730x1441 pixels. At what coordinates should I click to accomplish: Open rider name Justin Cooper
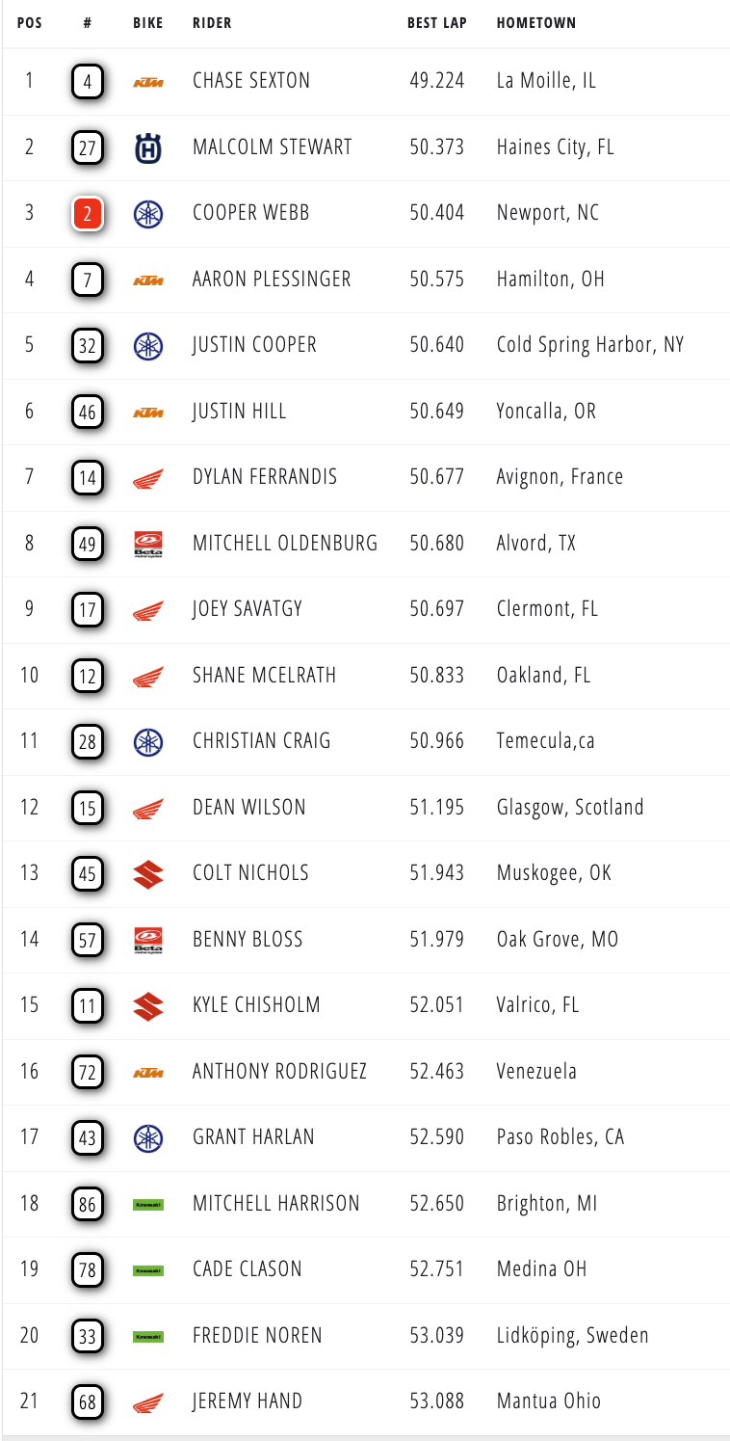pyautogui.click(x=254, y=345)
